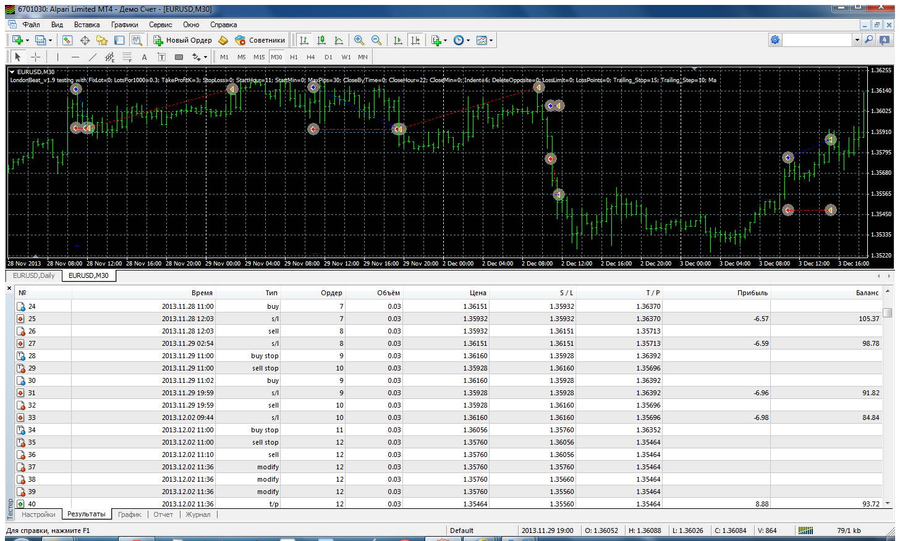Select the crosshair cursor tool

coord(36,57)
